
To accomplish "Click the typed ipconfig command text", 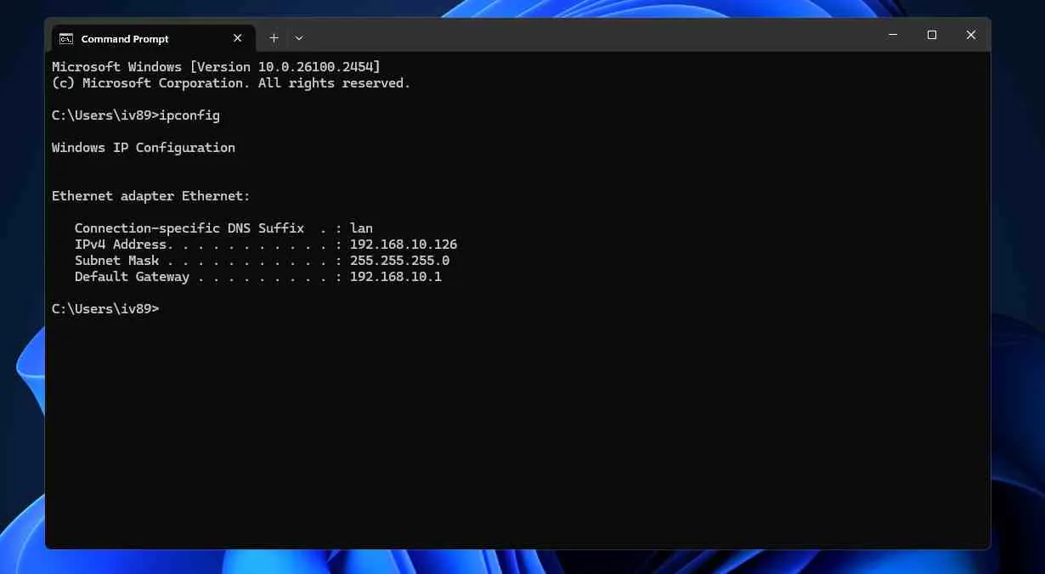I will [x=189, y=115].
